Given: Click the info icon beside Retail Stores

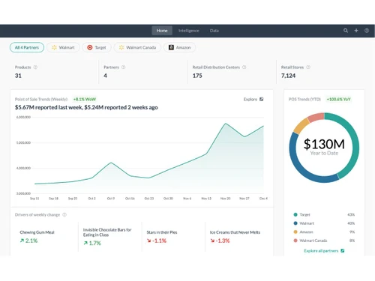Looking at the screenshot, I should coord(308,67).
